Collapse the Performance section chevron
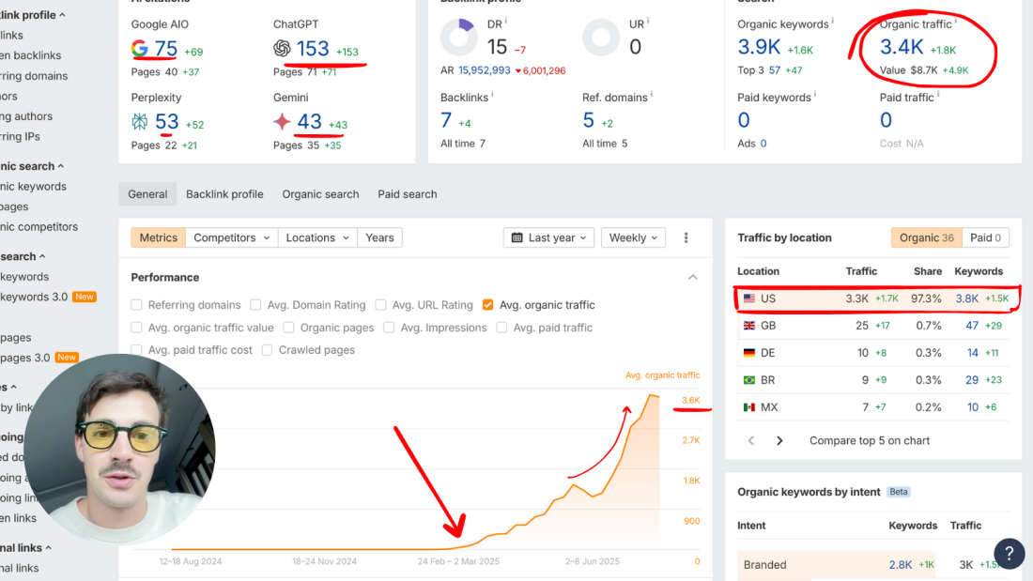Image resolution: width=1033 pixels, height=581 pixels. (x=692, y=277)
